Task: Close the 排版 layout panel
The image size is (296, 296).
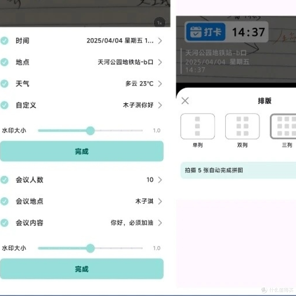Action: click(x=185, y=101)
